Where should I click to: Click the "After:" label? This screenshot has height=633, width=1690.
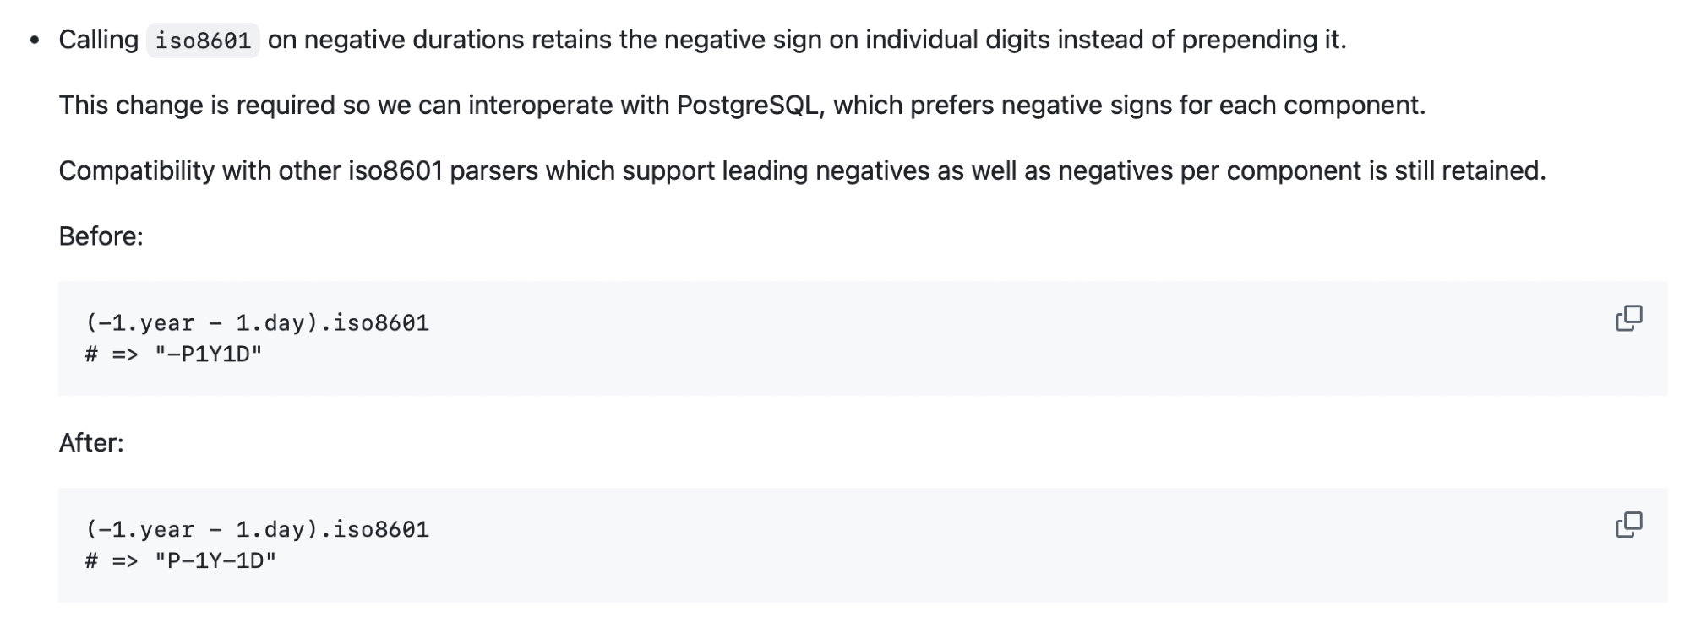[91, 443]
